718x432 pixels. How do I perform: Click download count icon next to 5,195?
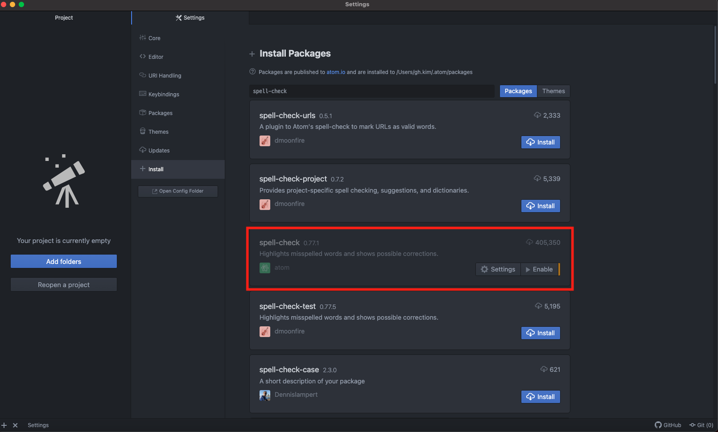coord(538,306)
